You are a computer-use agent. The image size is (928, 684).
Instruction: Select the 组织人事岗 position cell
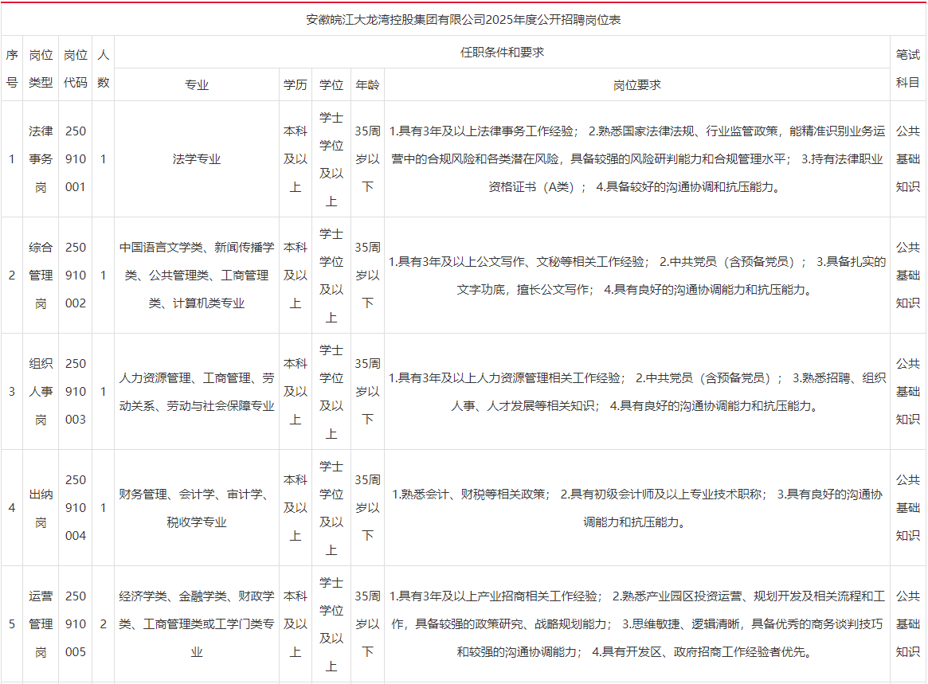pyautogui.click(x=41, y=391)
